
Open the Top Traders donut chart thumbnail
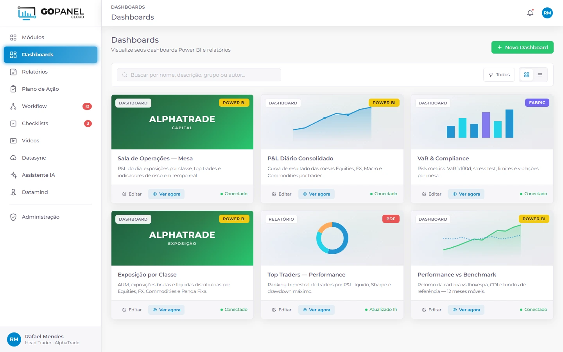pyautogui.click(x=332, y=238)
